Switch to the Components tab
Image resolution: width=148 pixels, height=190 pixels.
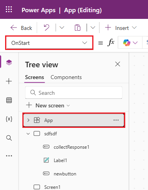(x=66, y=77)
